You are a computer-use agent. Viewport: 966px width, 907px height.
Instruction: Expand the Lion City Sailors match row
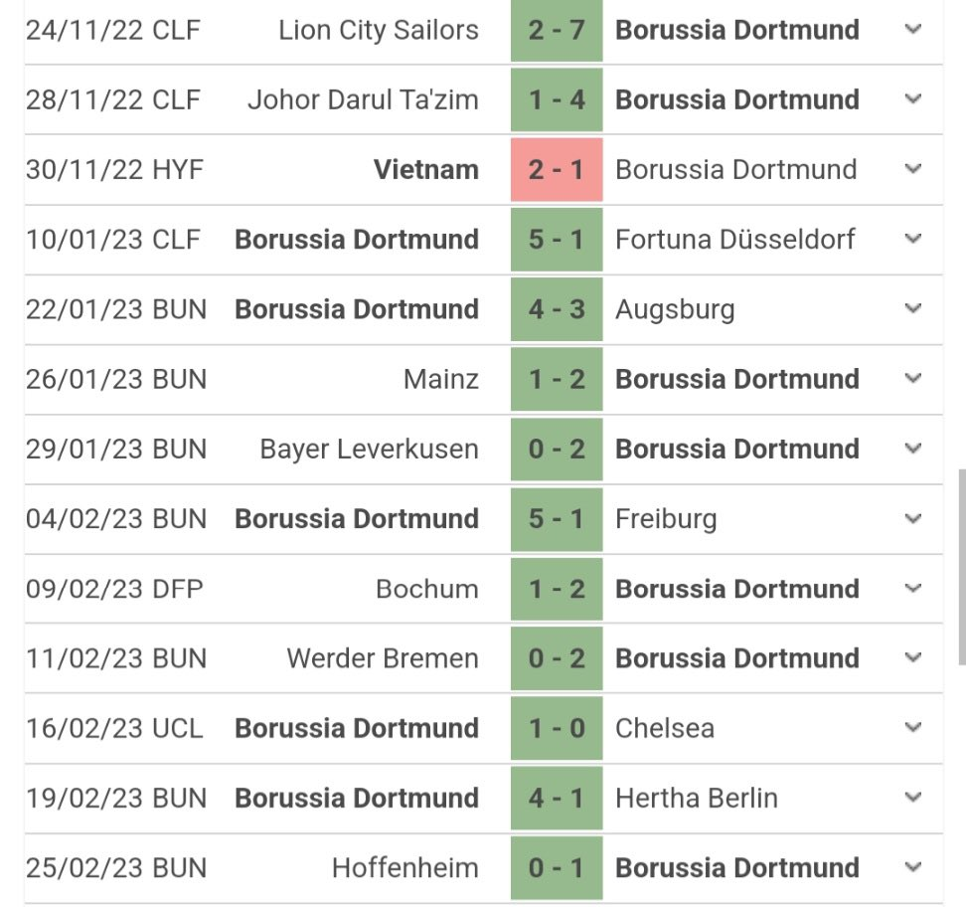click(913, 30)
